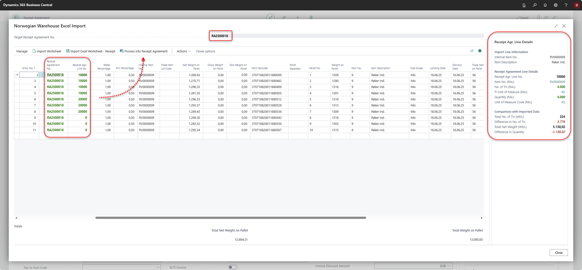Open the user account avatar
Screen dimensions: 582x270
pos(577,5)
